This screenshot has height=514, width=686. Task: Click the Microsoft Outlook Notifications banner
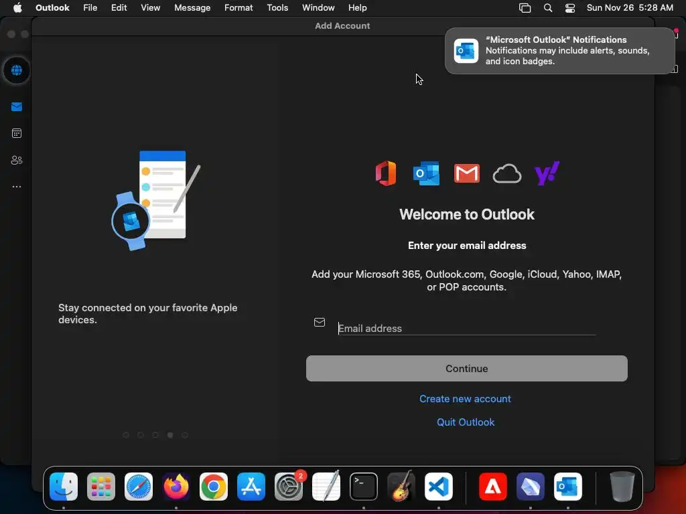pyautogui.click(x=560, y=51)
